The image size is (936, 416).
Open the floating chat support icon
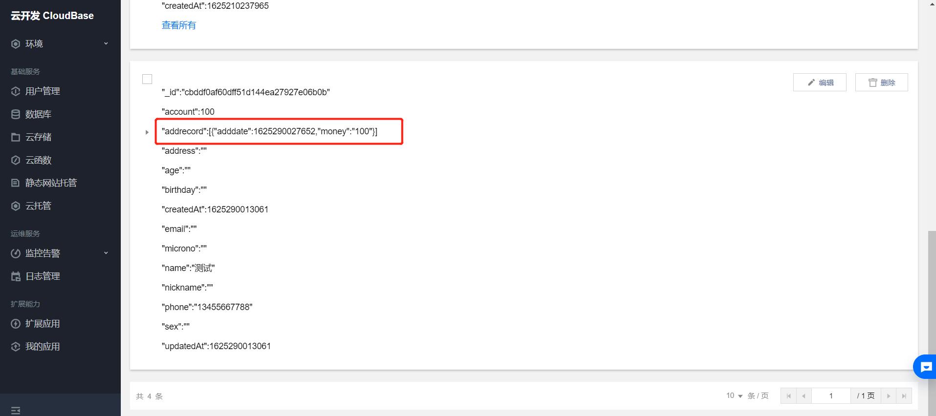point(925,367)
